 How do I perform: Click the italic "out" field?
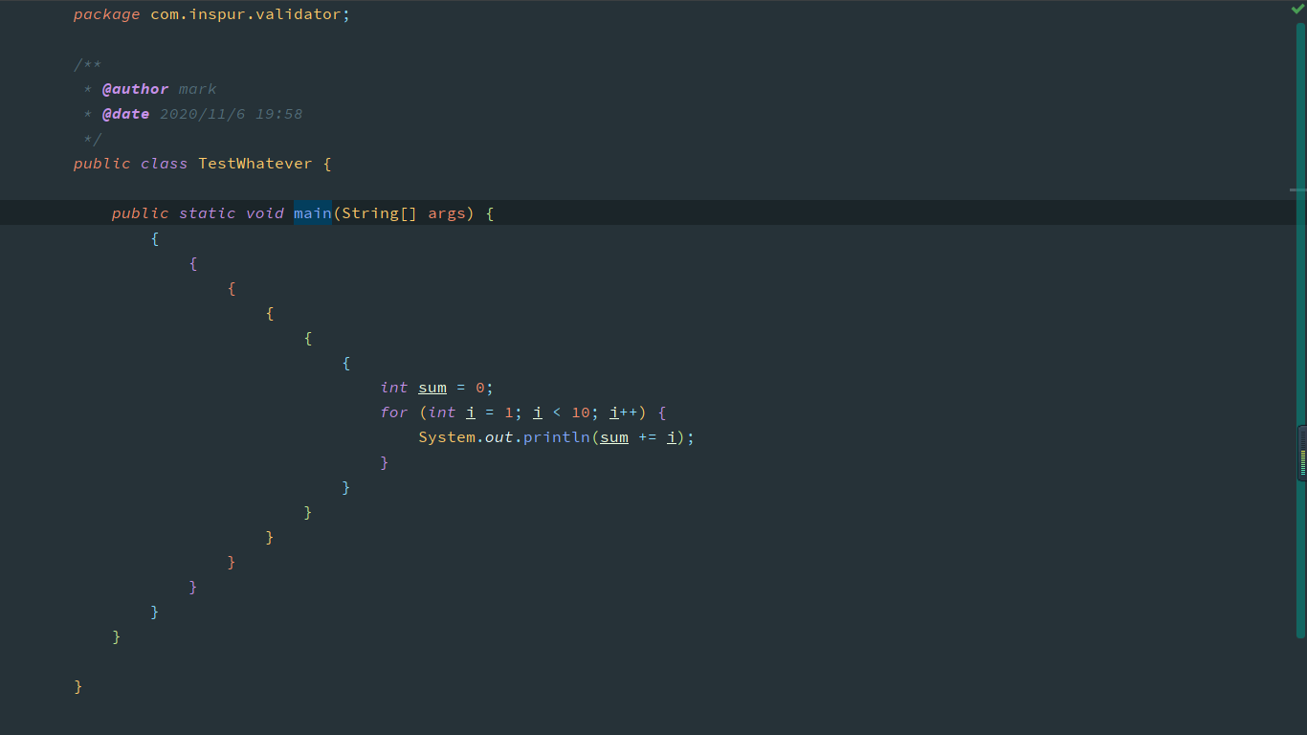(499, 437)
